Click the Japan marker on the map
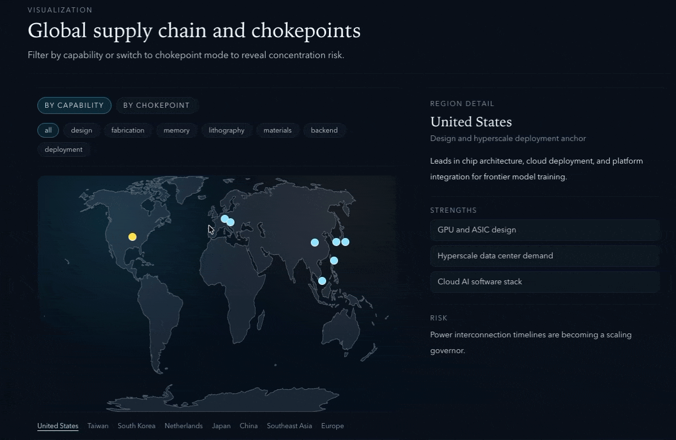 [345, 242]
